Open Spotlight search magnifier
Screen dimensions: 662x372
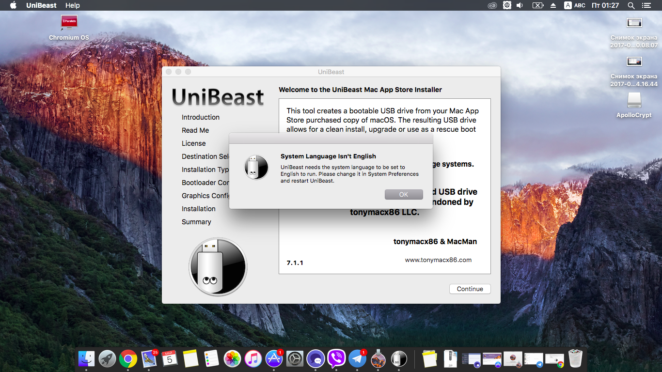[631, 5]
